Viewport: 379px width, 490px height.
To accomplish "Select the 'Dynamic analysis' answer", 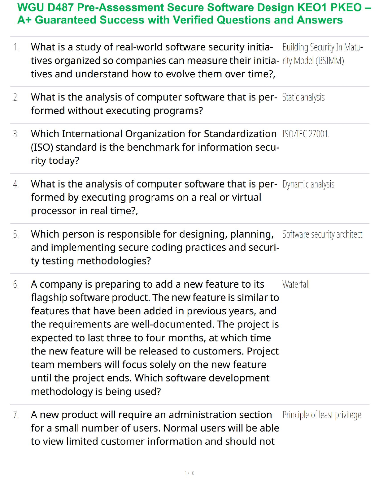I will click(x=308, y=184).
